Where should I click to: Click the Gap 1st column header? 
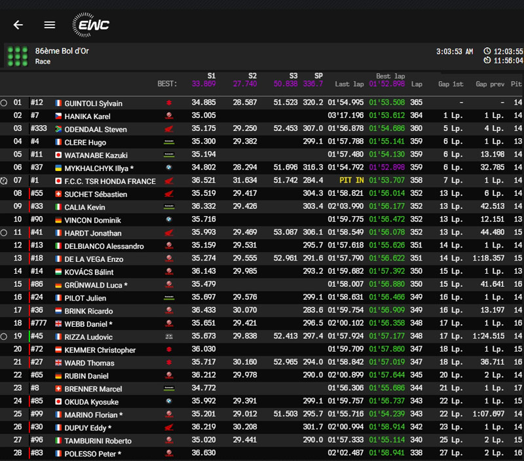452,84
